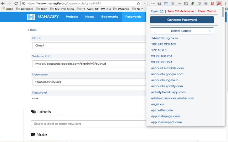The height and width of the screenshot is (142, 228).
Task: Select app.loadimpact.com entry
Action: pyautogui.click(x=166, y=122)
